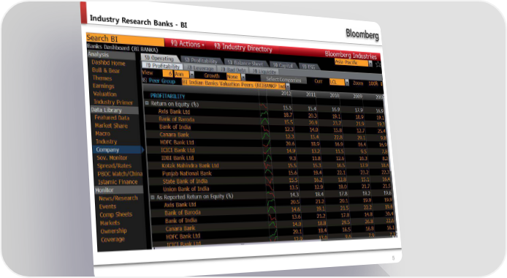Select the Liquidity sub-tab
The image size is (507, 278).
pos(264,72)
